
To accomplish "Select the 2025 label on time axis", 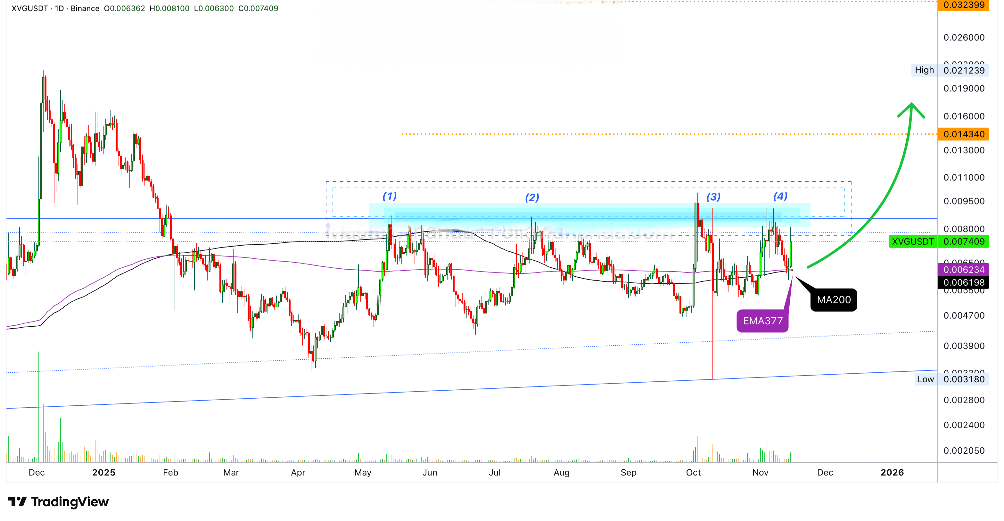I will 104,472.
